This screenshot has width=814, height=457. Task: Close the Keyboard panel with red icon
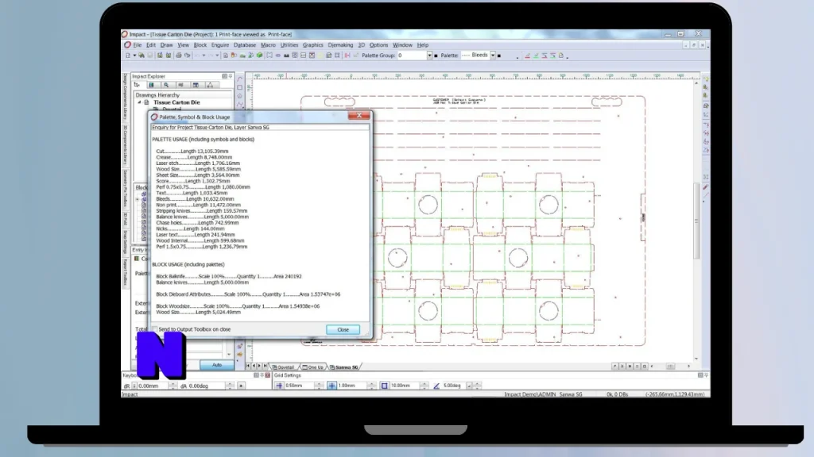coord(267,375)
